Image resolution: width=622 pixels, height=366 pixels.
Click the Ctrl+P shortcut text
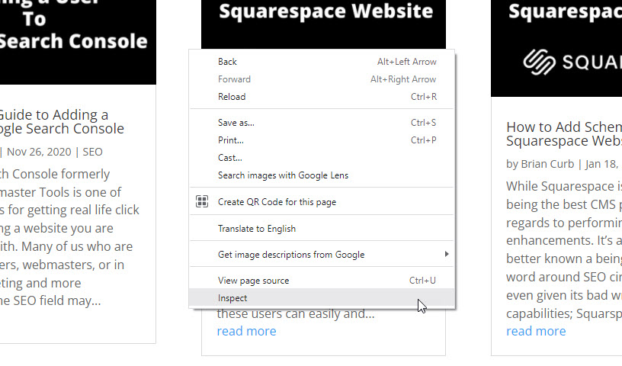pos(423,140)
